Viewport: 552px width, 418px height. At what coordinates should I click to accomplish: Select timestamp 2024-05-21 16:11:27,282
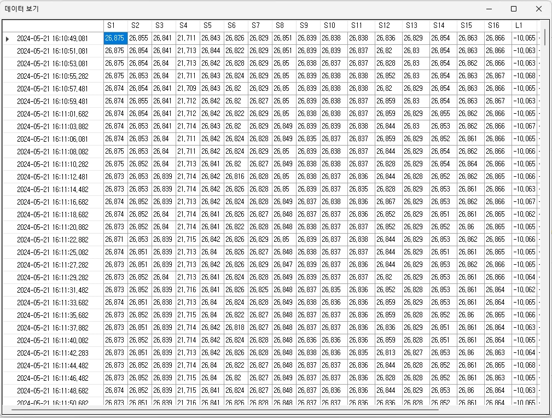pyautogui.click(x=53, y=265)
